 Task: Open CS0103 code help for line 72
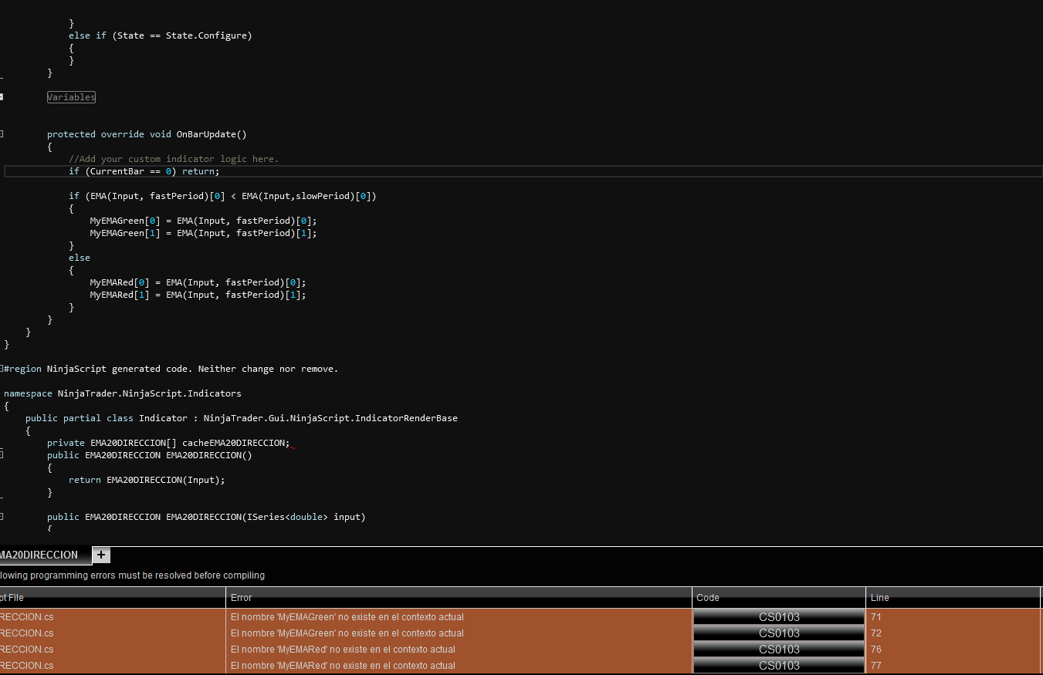(x=778, y=633)
